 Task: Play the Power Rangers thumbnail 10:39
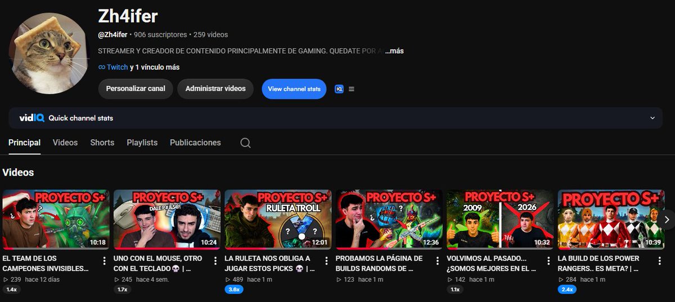[x=611, y=219]
